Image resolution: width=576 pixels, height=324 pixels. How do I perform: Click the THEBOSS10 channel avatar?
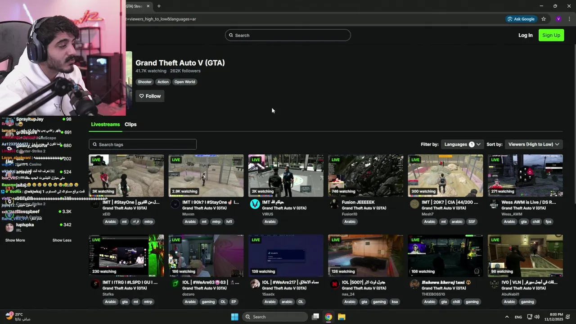click(x=414, y=284)
